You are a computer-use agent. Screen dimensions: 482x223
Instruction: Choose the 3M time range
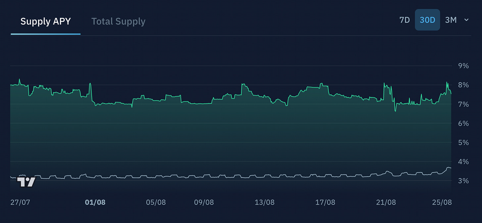click(451, 20)
